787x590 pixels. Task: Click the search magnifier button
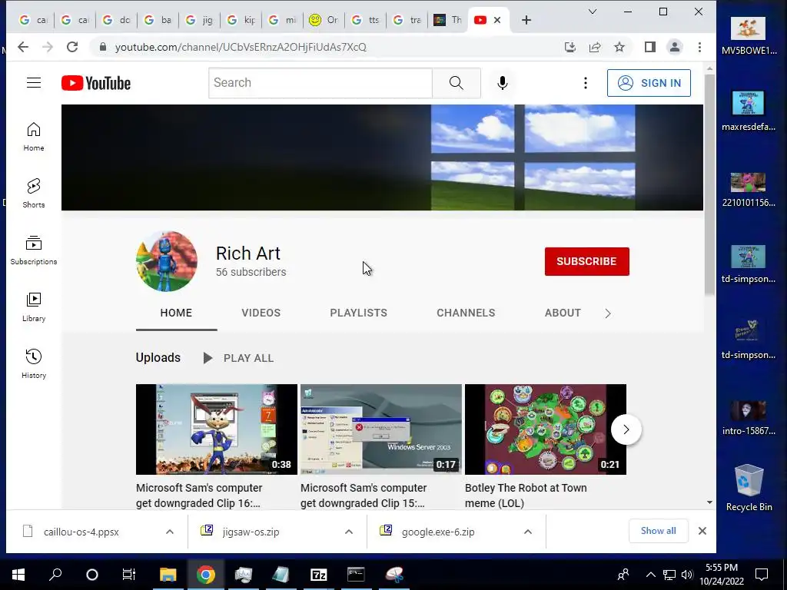(457, 83)
